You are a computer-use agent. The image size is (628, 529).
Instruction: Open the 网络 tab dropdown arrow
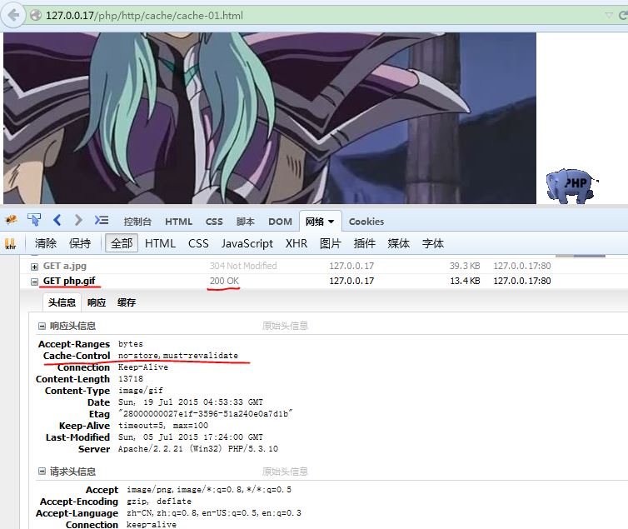pyautogui.click(x=331, y=222)
